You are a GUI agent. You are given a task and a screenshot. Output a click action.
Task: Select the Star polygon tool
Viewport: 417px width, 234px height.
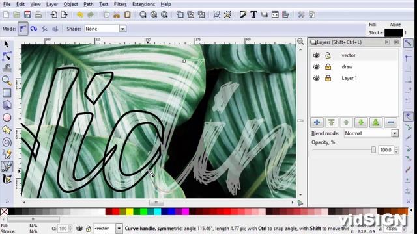point(7,130)
